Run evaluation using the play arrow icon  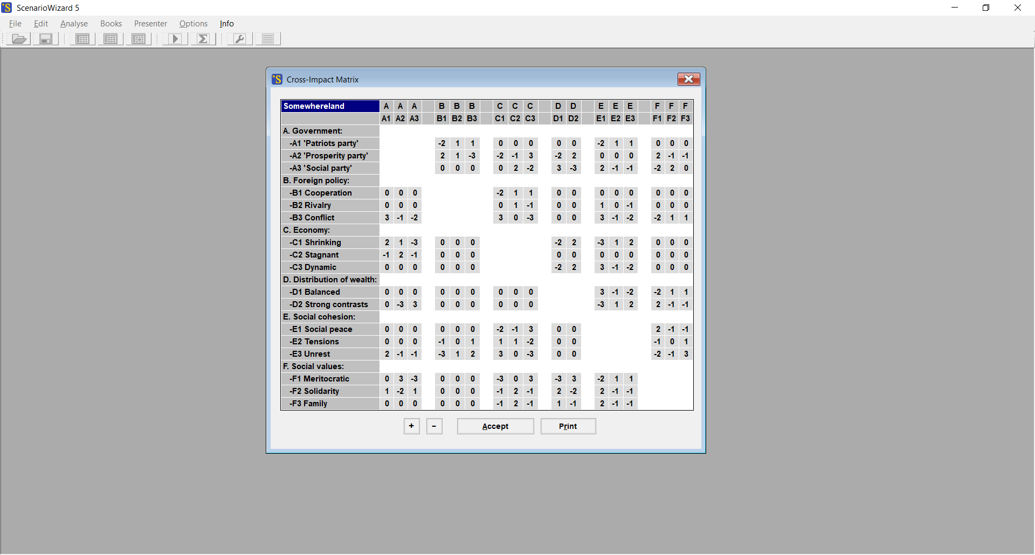click(175, 39)
